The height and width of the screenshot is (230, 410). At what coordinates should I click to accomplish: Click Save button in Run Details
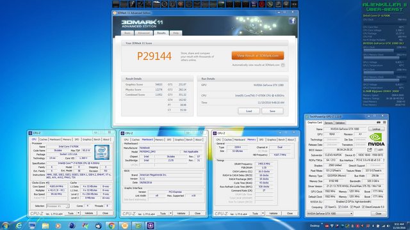click(x=272, y=111)
